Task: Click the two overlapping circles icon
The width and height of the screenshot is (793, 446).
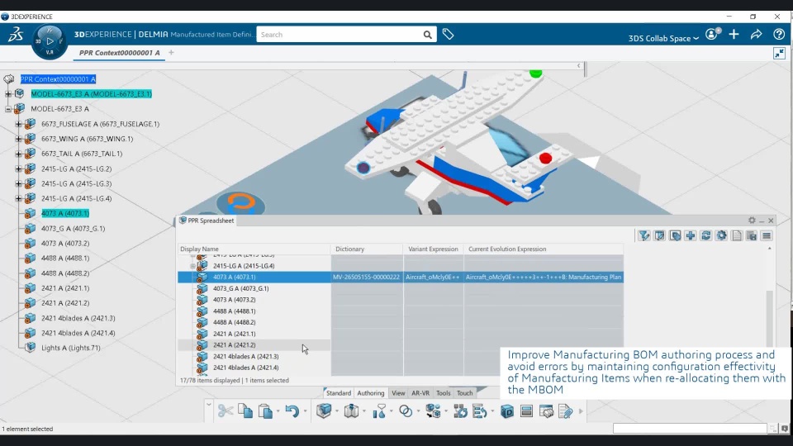Action: (x=406, y=411)
